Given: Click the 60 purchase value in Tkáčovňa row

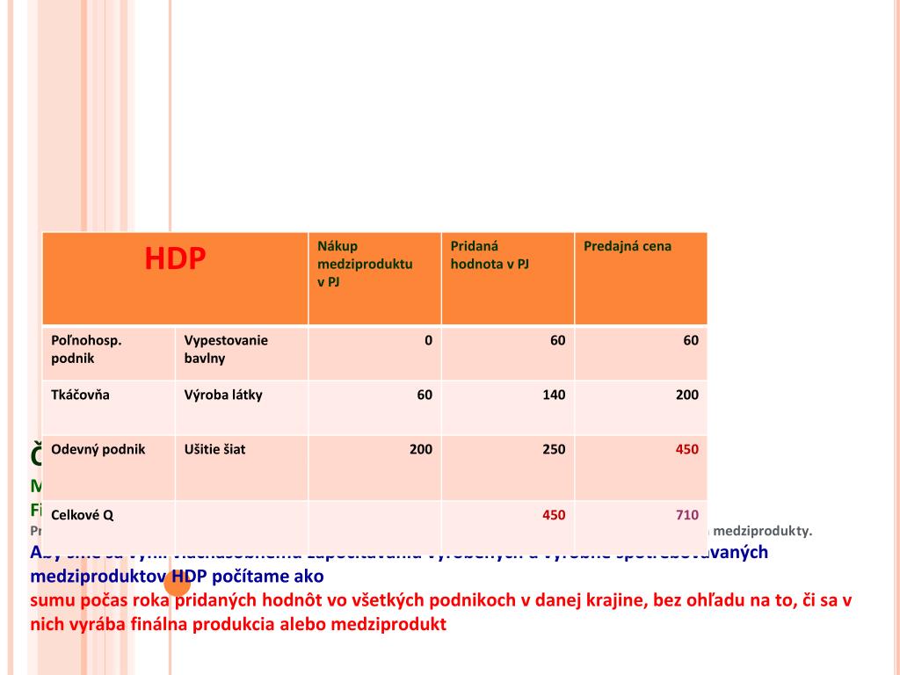Looking at the screenshot, I should pos(425,395).
